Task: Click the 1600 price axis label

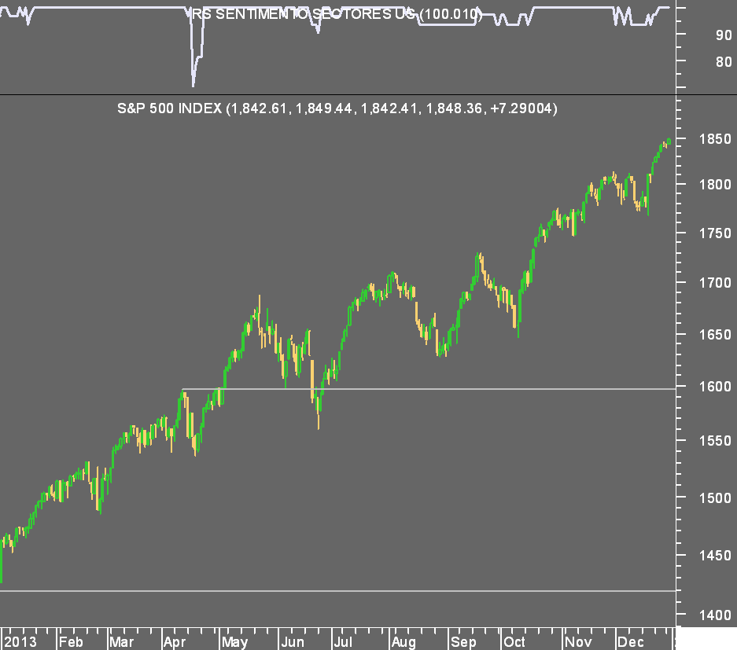Action: coord(715,387)
